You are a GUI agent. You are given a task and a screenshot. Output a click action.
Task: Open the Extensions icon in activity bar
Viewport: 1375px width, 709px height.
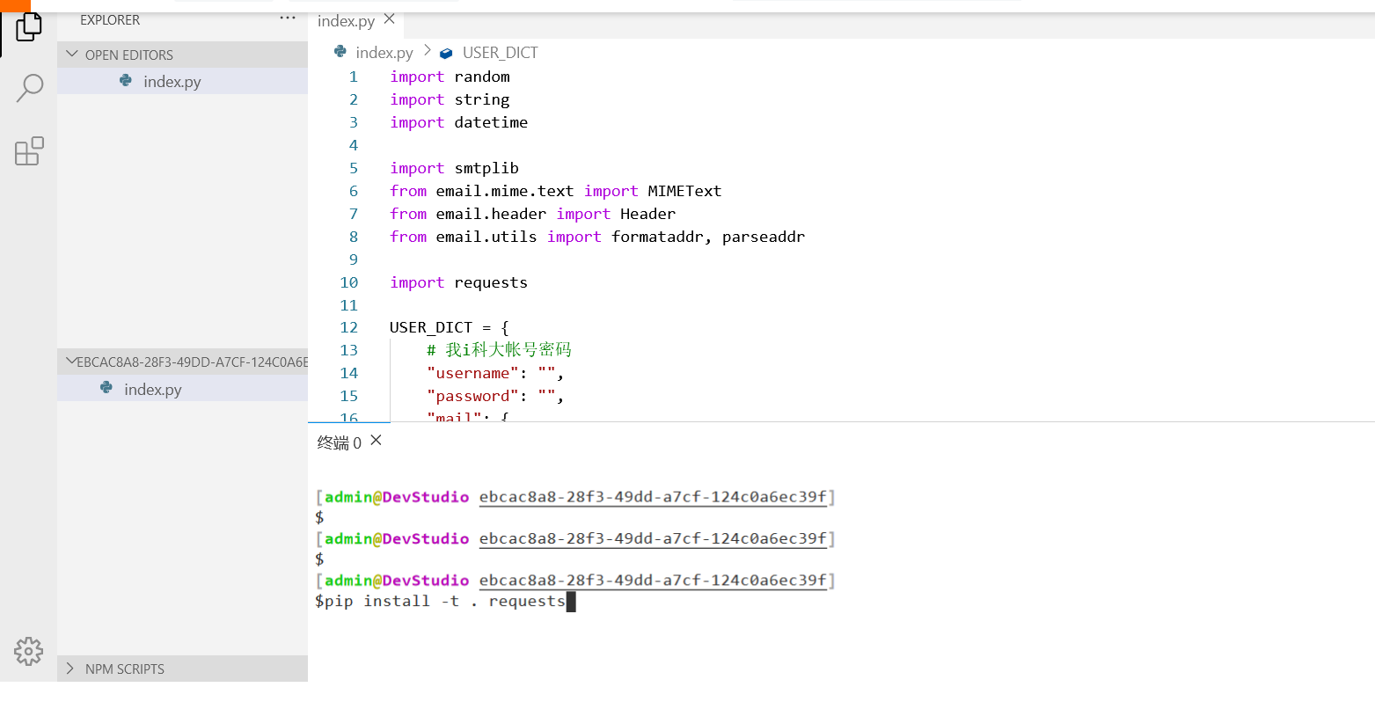[29, 151]
